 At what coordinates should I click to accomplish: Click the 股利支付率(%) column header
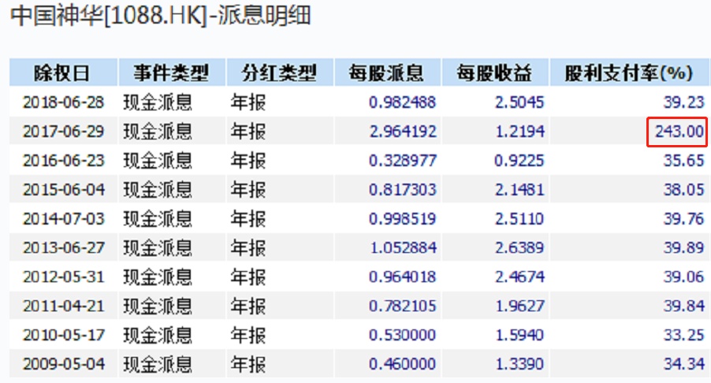tap(629, 73)
